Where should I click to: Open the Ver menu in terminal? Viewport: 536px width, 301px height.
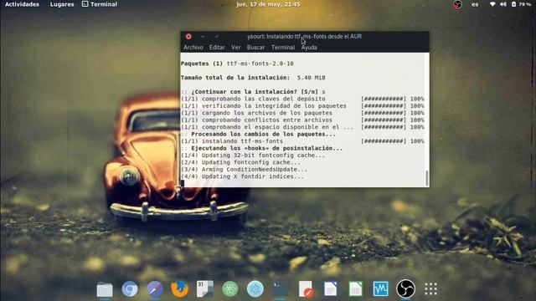pos(235,48)
